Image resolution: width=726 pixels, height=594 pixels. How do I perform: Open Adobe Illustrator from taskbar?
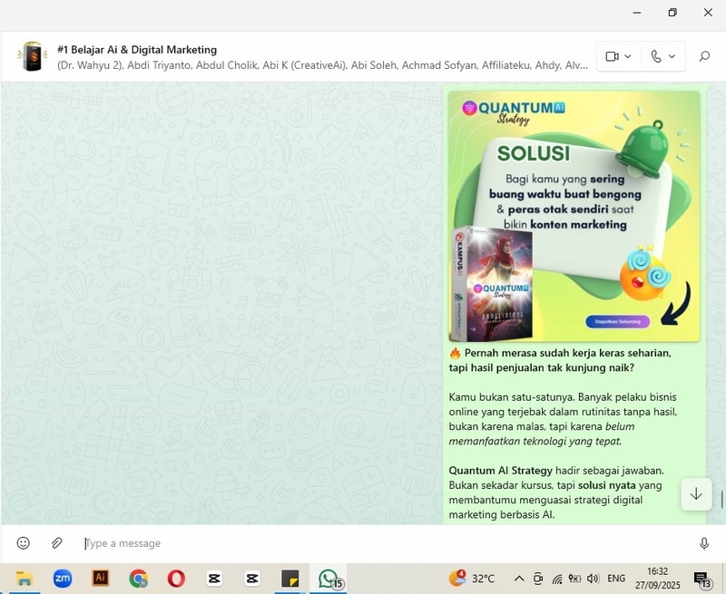[x=101, y=579]
